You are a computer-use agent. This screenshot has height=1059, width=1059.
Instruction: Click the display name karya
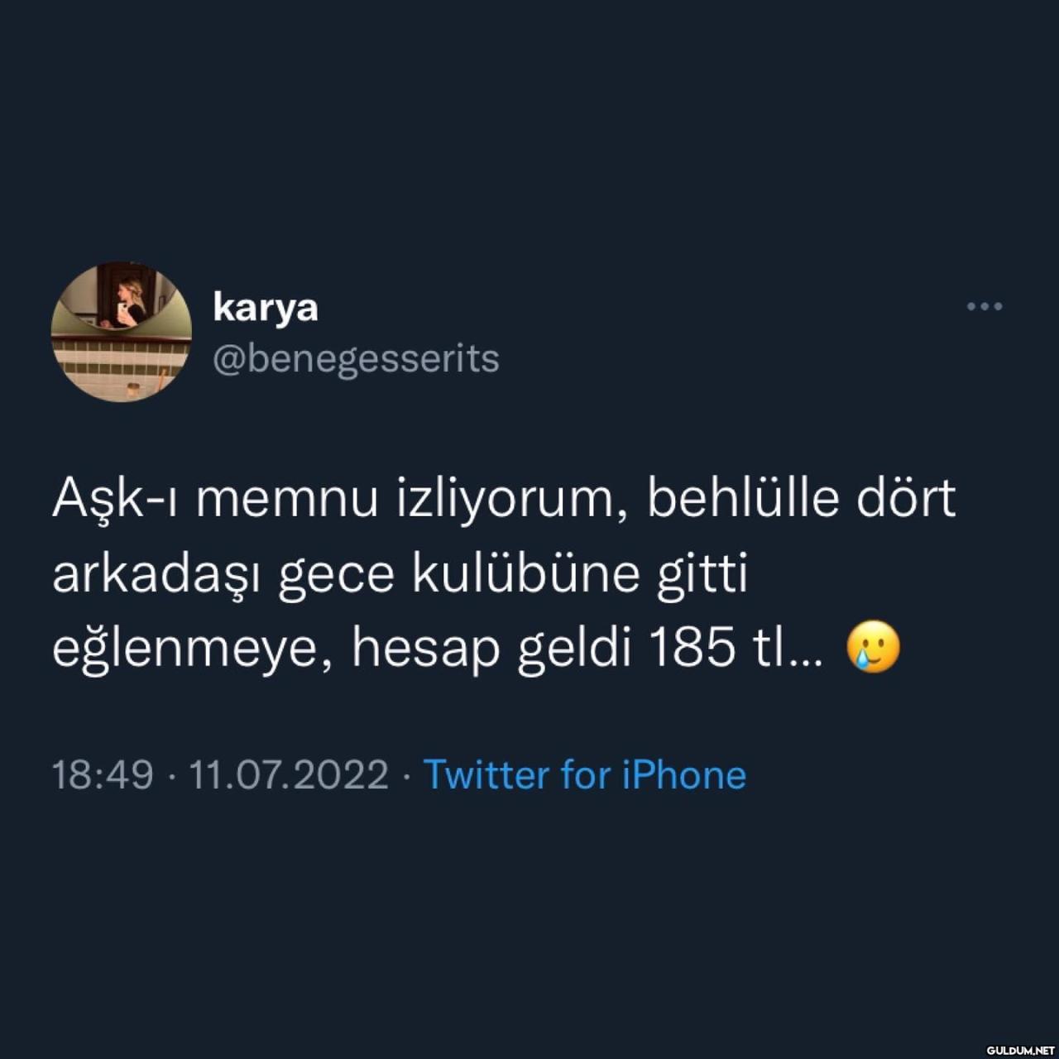point(265,307)
